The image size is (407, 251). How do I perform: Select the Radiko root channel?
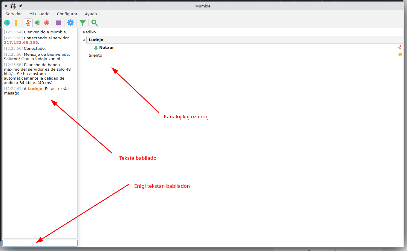(89, 32)
